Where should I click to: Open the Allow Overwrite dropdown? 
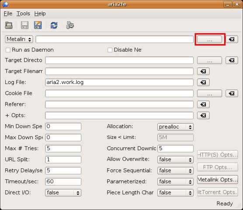tap(175, 160)
